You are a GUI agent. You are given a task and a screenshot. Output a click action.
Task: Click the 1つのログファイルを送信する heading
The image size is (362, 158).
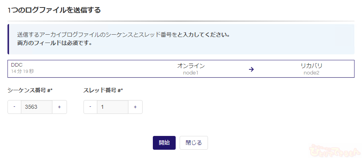click(54, 10)
